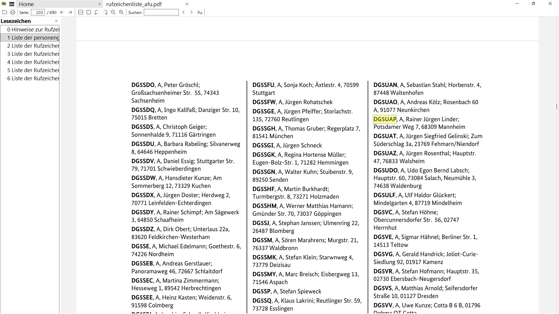
Task: Go to the next page arrow
Action: point(70,12)
